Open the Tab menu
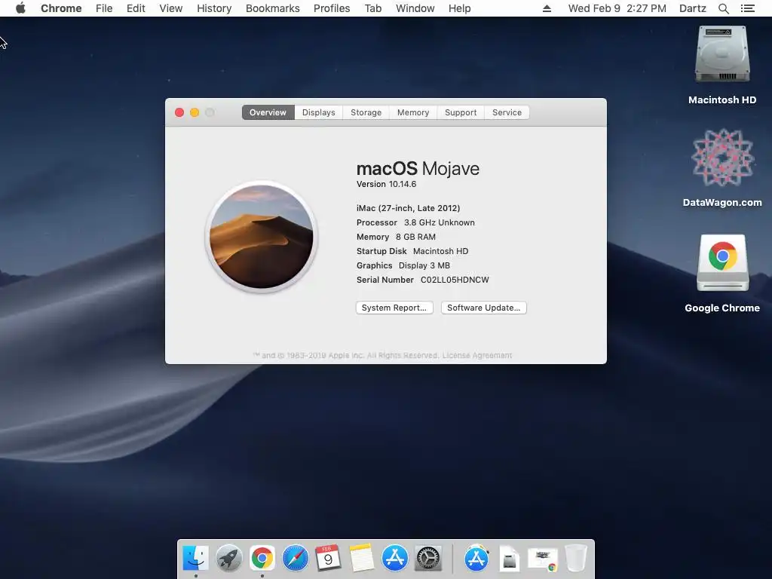Viewport: 772px width, 579px height. (x=373, y=8)
